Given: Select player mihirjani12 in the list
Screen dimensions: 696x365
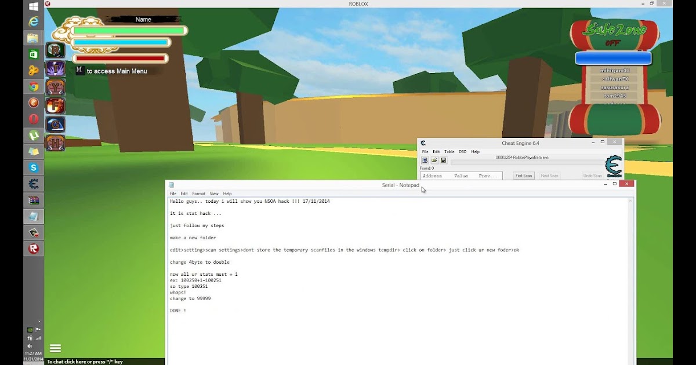Looking at the screenshot, I should (614, 70).
